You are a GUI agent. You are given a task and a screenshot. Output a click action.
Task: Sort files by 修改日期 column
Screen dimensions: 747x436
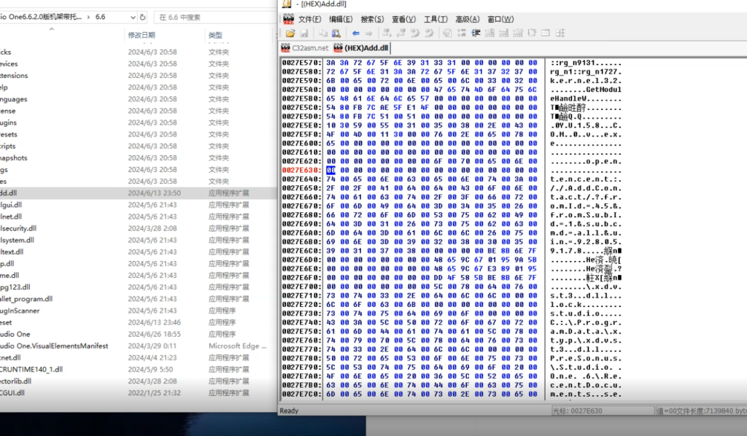pyautogui.click(x=142, y=35)
